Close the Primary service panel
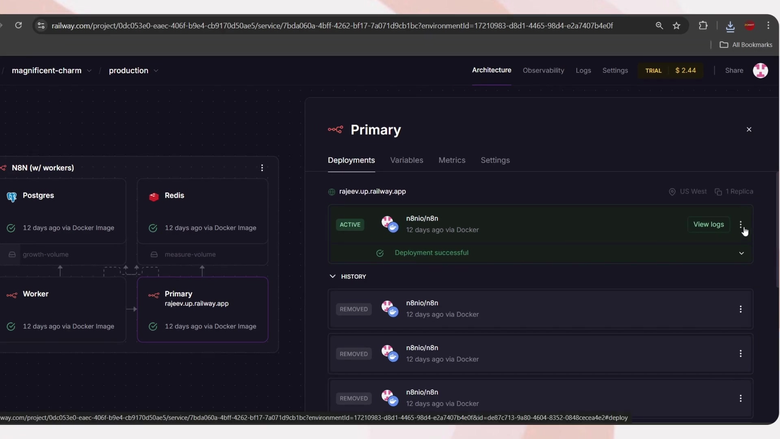 pos(749,129)
